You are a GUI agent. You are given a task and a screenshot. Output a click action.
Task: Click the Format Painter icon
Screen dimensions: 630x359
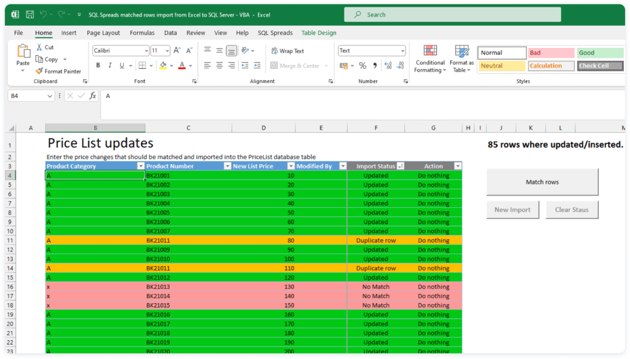point(39,71)
